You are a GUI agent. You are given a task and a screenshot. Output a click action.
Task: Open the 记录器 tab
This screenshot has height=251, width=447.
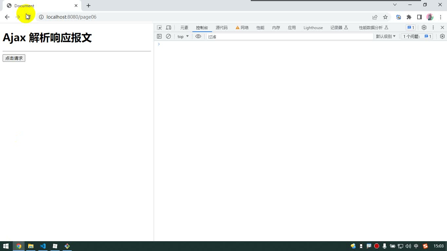coord(339,28)
